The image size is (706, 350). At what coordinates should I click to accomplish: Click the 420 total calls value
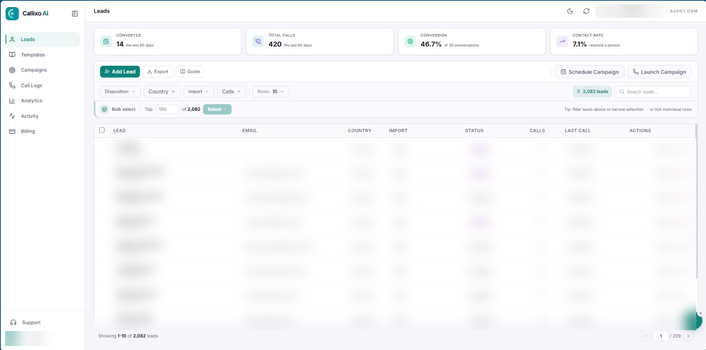275,44
